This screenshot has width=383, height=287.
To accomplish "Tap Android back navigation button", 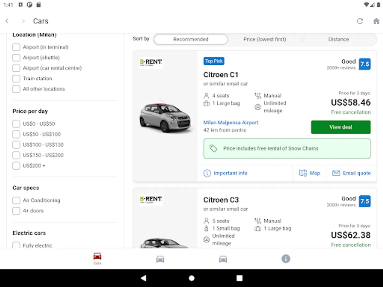I will coord(144,278).
